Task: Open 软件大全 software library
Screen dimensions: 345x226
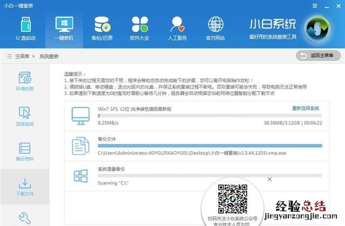Action: point(140,29)
